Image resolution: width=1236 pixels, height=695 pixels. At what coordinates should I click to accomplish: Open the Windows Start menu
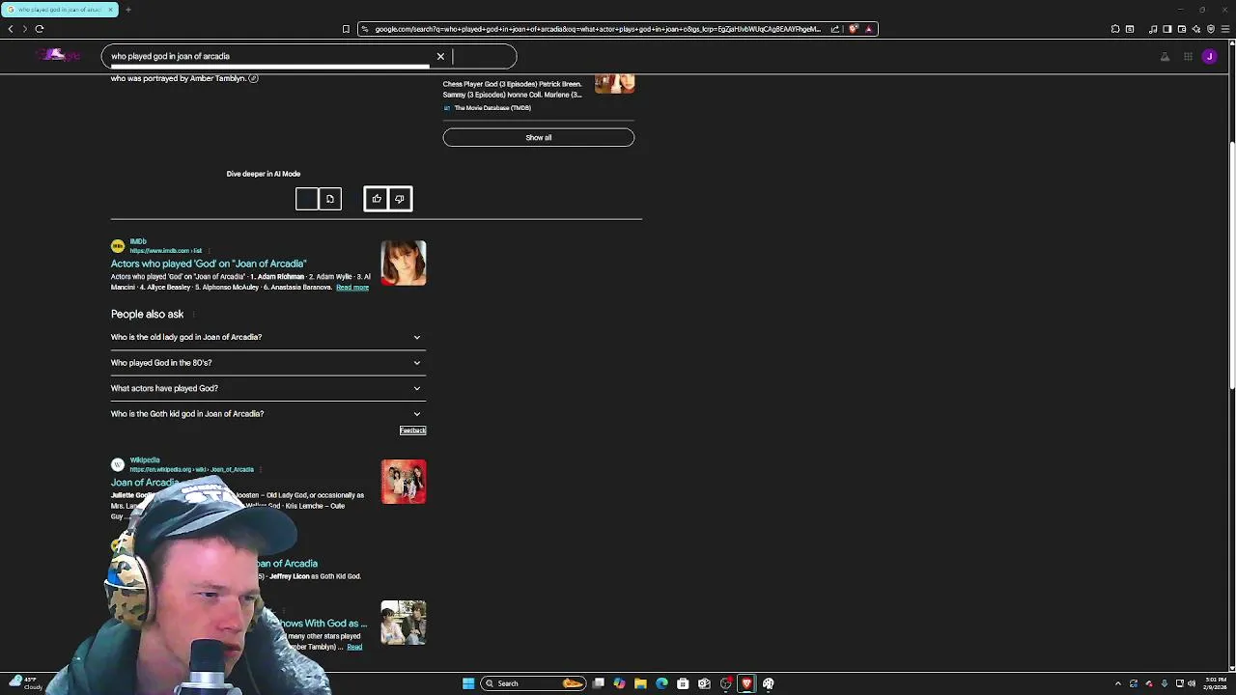tap(468, 683)
